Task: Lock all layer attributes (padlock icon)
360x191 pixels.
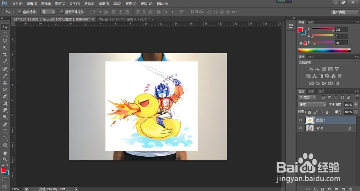Action: pyautogui.click(x=327, y=112)
